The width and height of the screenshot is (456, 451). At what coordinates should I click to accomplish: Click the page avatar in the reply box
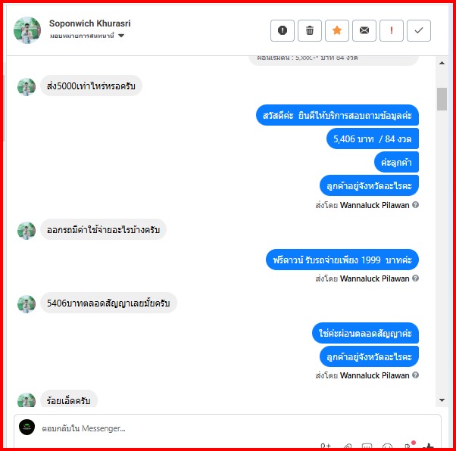coord(27,428)
